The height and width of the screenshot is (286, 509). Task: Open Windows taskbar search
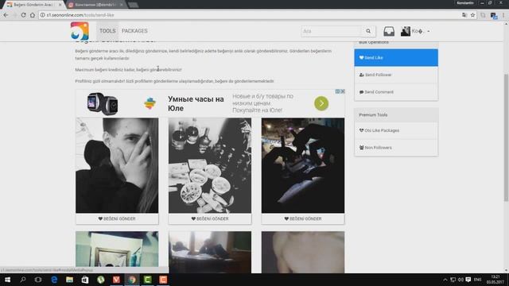point(23,280)
